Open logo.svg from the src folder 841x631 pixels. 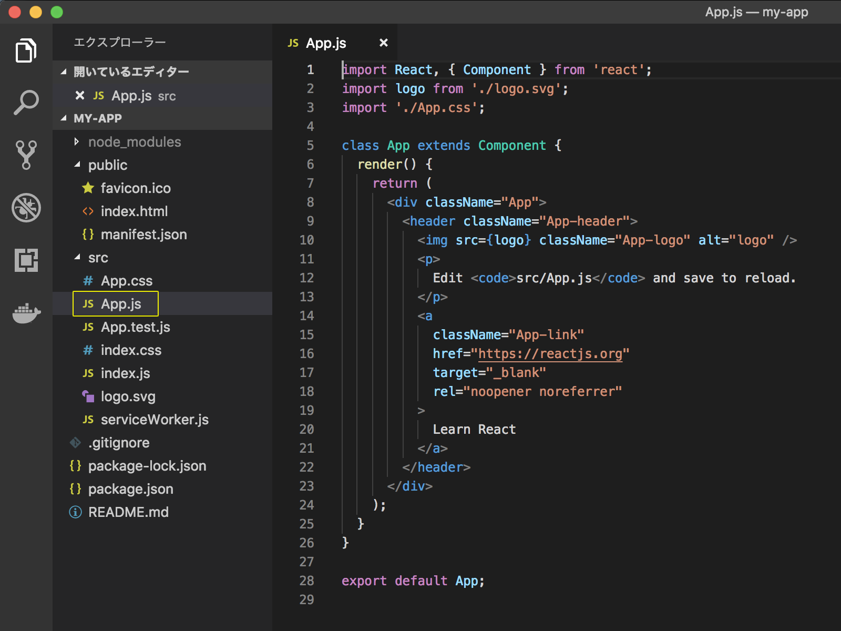coord(127,396)
